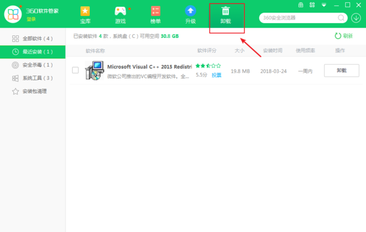Expand the main menu dropdown triangle
366x232 pixels.
click(324, 5)
